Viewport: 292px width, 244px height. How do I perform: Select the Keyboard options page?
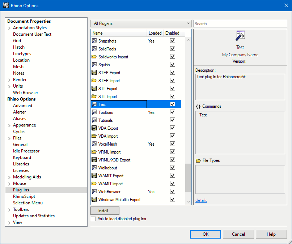tap(22, 158)
